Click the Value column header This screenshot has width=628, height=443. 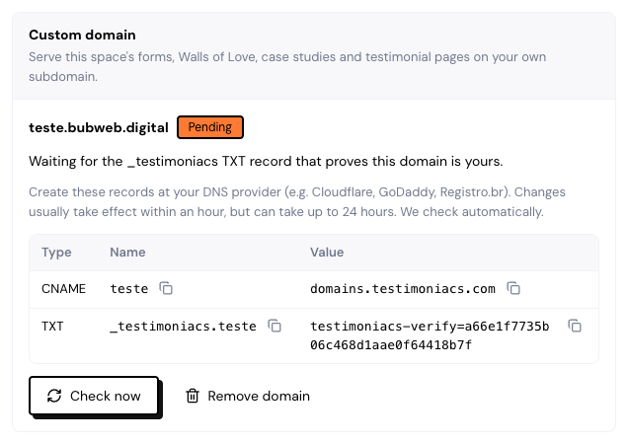click(x=327, y=253)
